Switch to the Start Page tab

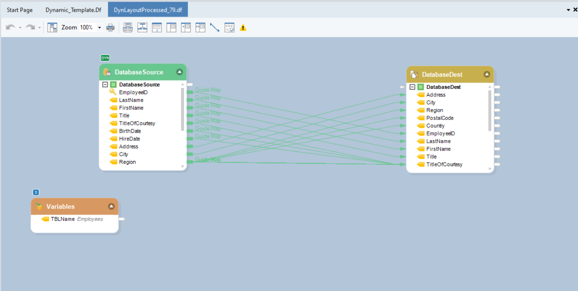pyautogui.click(x=20, y=10)
